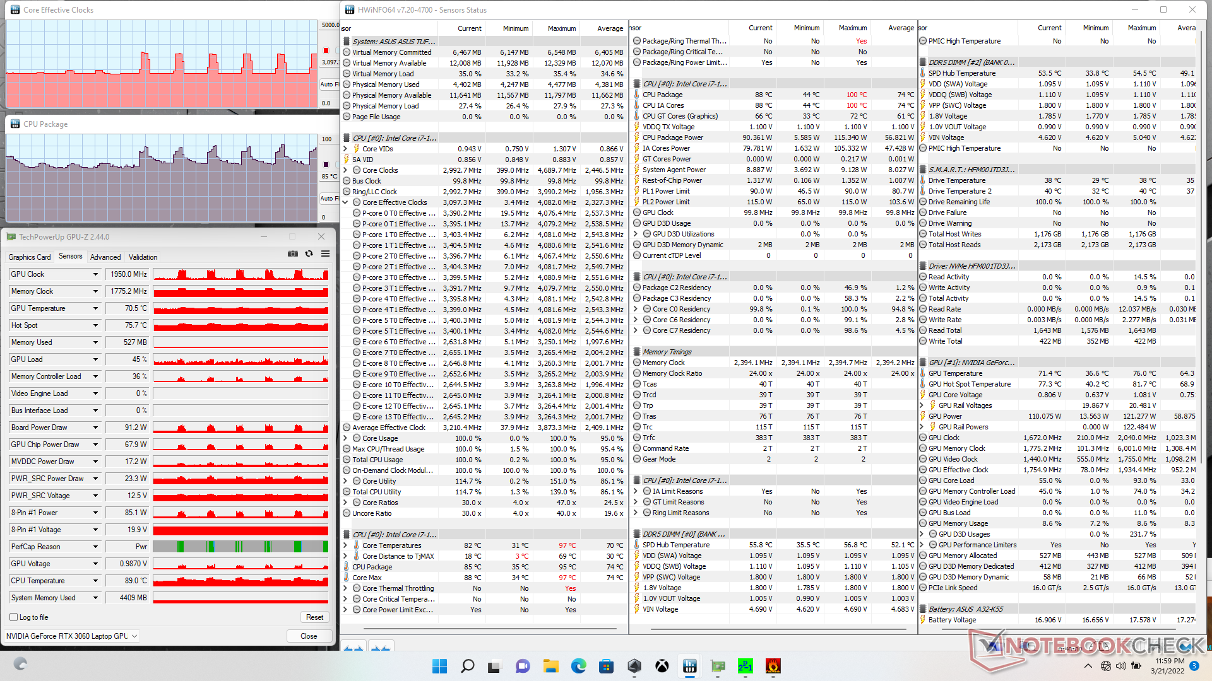Open taskbar Search
This screenshot has width=1212, height=681.
[x=467, y=666]
